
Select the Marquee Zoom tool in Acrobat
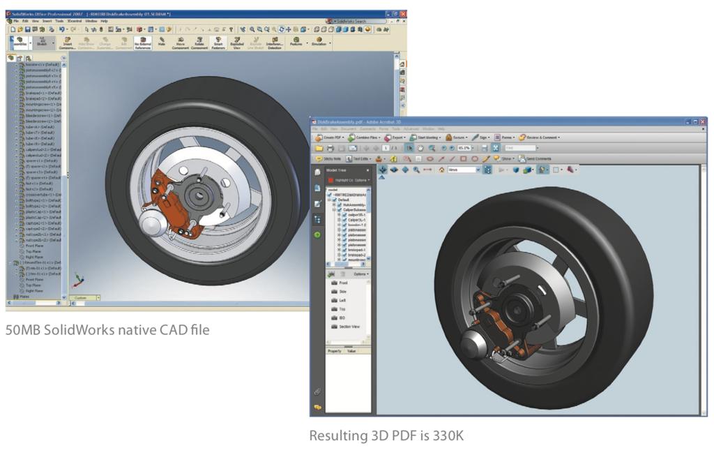tap(432, 148)
